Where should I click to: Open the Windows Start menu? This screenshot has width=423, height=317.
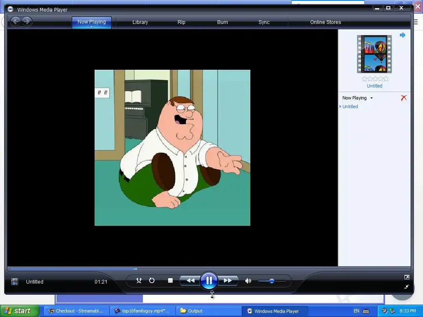[x=19, y=311]
